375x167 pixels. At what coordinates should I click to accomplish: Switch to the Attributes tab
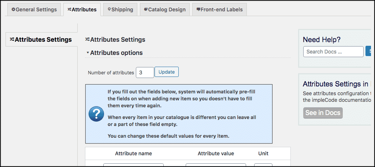[x=82, y=10]
